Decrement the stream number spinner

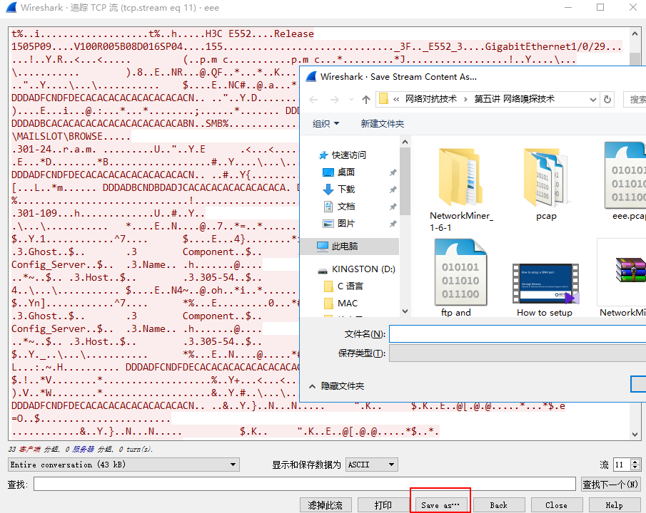[635, 467]
